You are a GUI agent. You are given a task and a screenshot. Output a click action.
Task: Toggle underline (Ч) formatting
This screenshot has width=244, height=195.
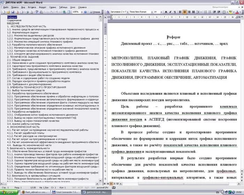click(x=175, y=12)
